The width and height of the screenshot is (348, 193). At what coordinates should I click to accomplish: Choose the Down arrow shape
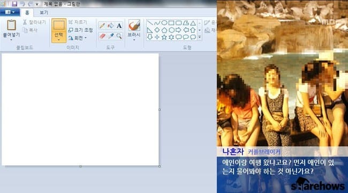[x=150, y=37]
